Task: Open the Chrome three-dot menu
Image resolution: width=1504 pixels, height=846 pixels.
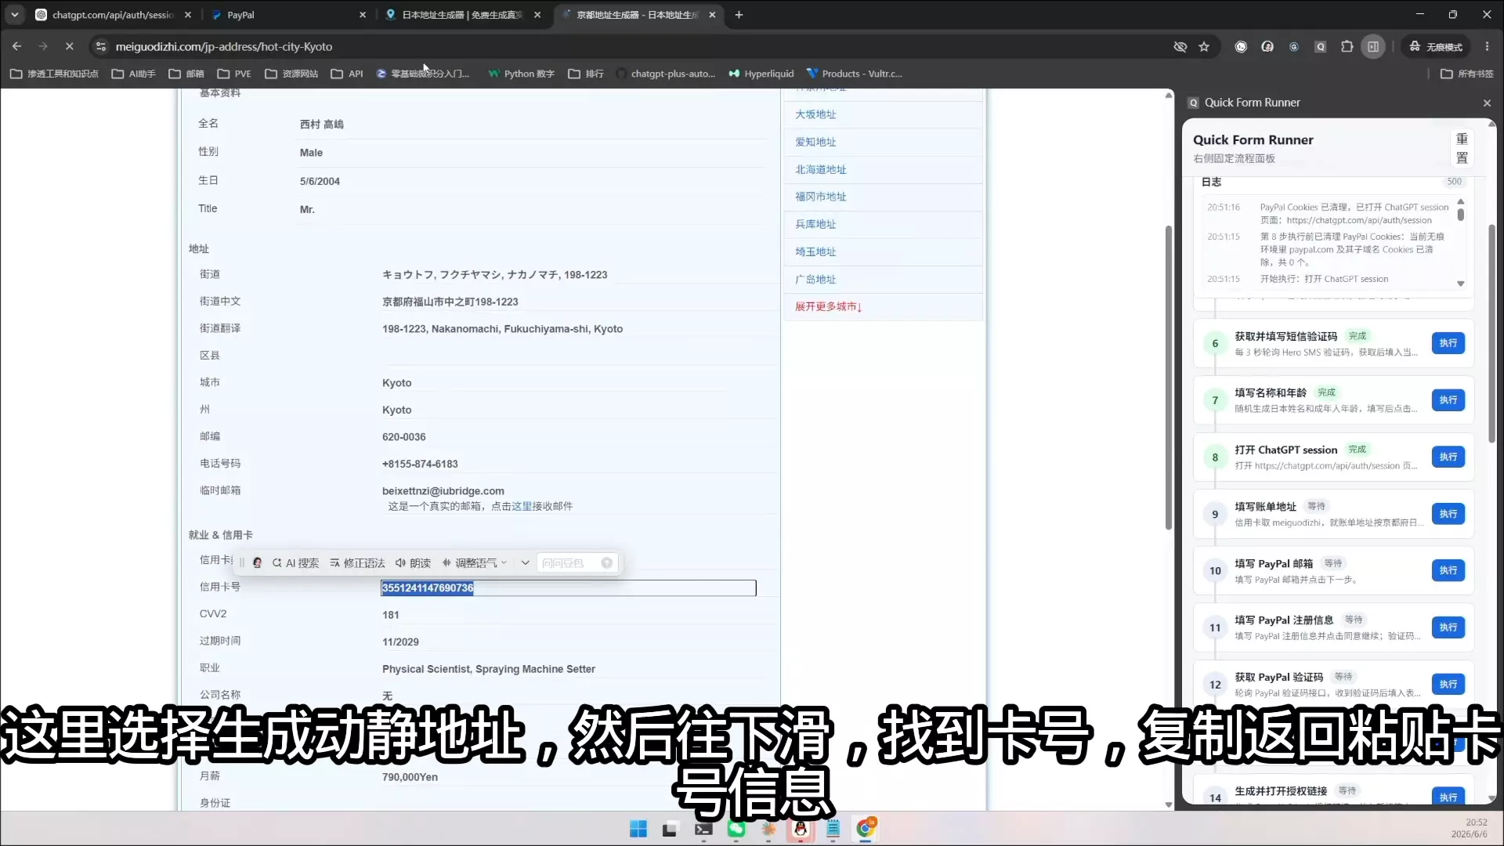Action: (x=1487, y=47)
